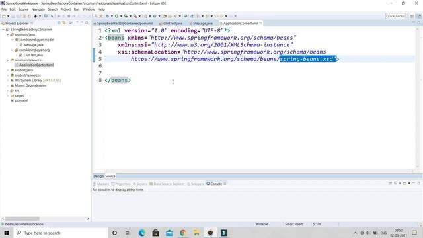423x238 pixels.
Task: Click the Coverage run icon in toolbar
Action: 126,16
